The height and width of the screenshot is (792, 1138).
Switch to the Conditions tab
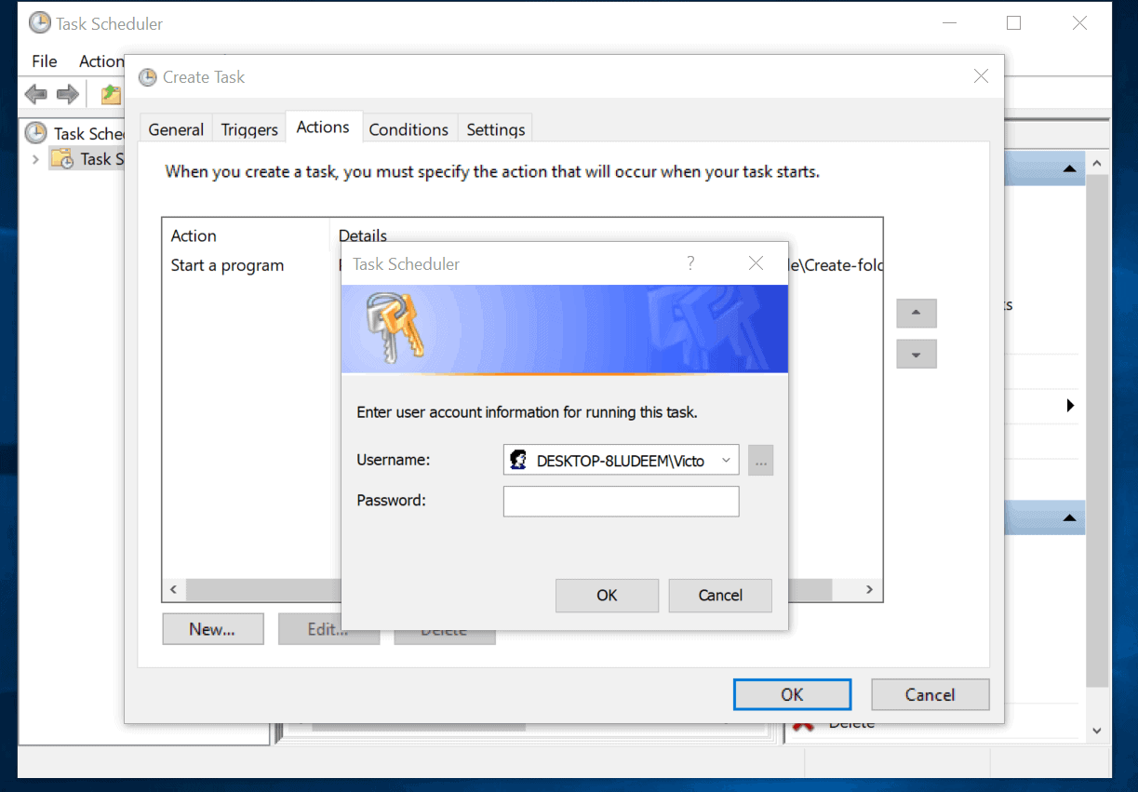tap(408, 129)
